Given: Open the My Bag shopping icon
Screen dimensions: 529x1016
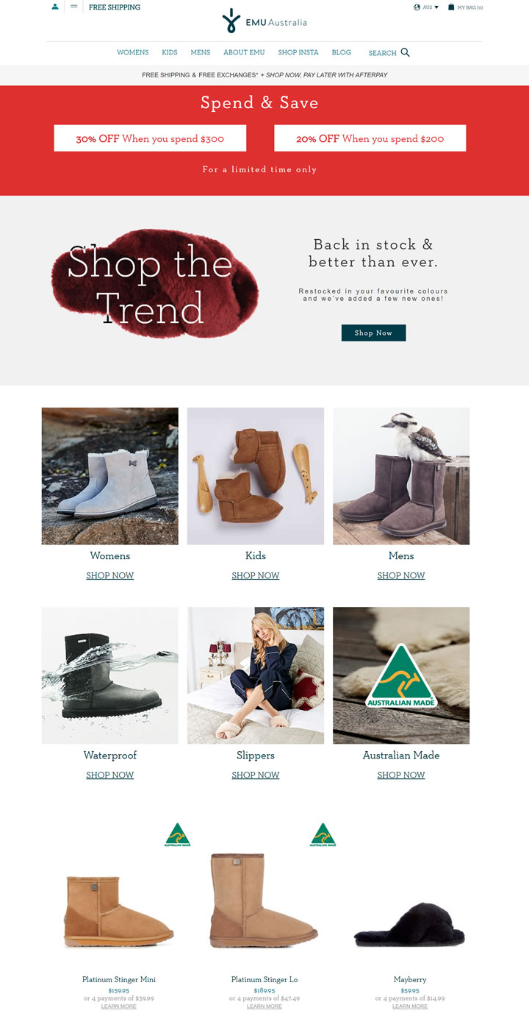Looking at the screenshot, I should click(451, 7).
